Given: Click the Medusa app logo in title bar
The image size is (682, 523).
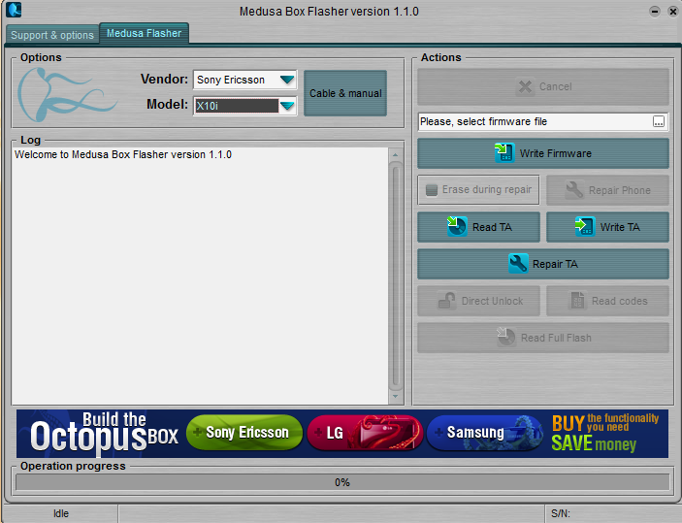Looking at the screenshot, I should (x=14, y=10).
